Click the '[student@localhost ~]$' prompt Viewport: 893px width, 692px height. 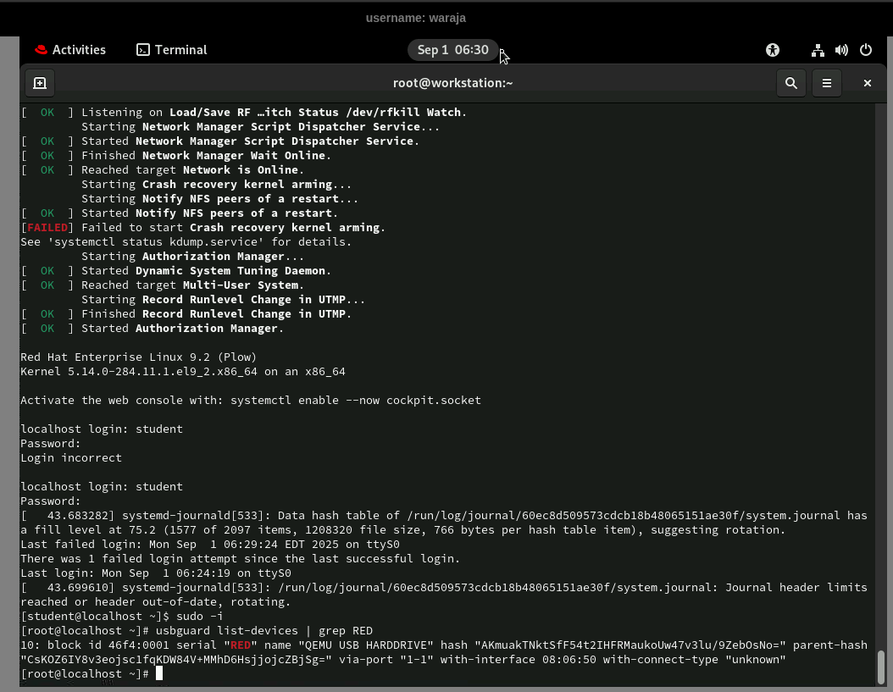[95, 617]
